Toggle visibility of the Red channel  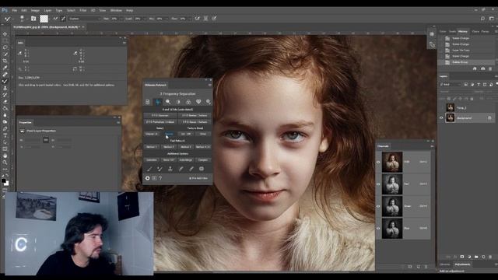point(378,184)
